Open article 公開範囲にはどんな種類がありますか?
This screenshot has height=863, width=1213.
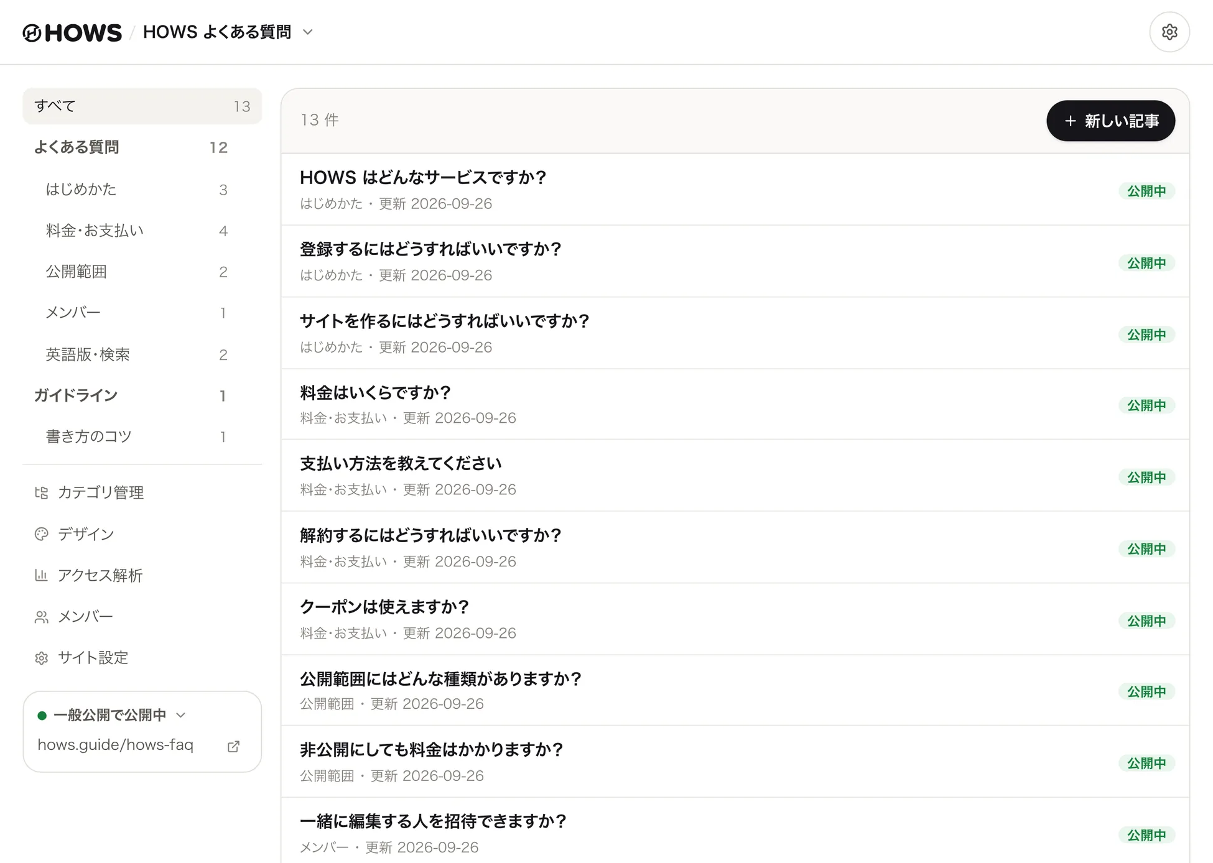click(x=735, y=690)
